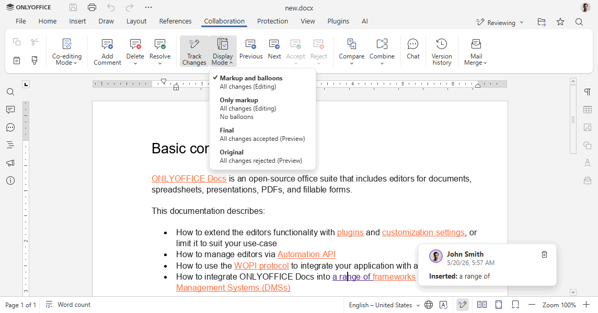Open Version history
598x313 pixels.
click(x=442, y=52)
